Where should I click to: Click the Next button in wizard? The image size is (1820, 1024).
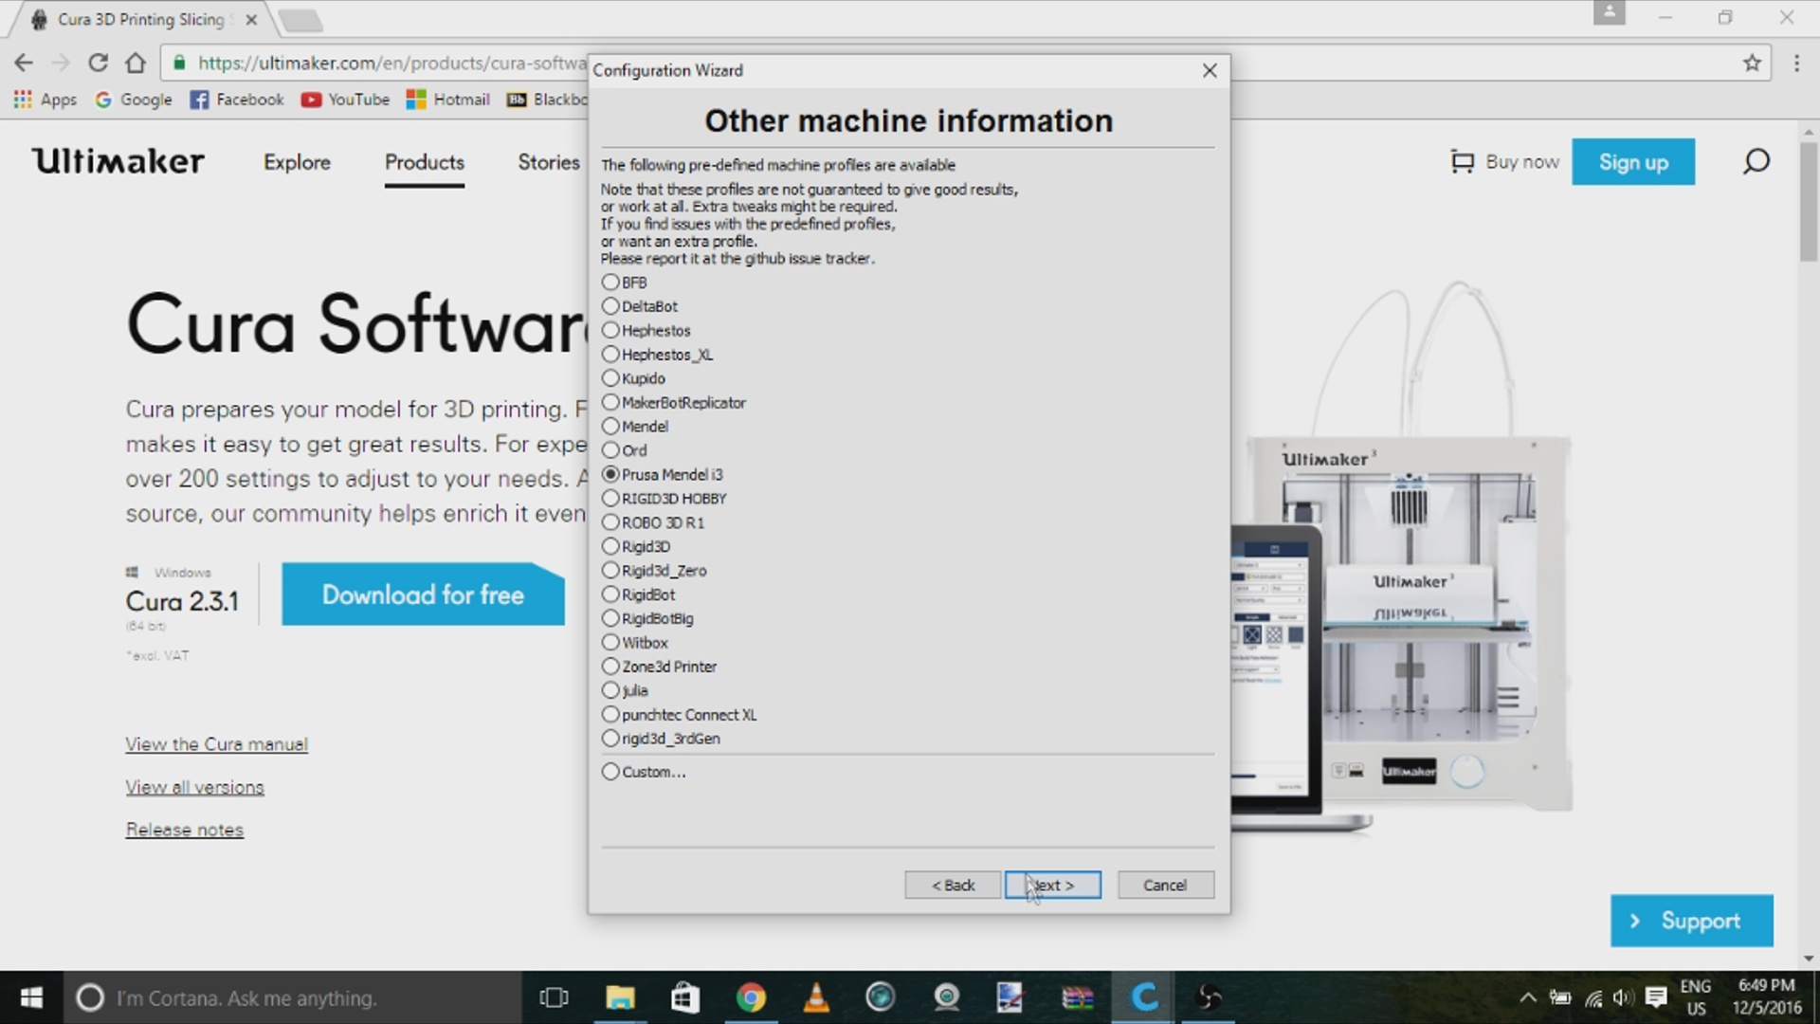coord(1052,885)
